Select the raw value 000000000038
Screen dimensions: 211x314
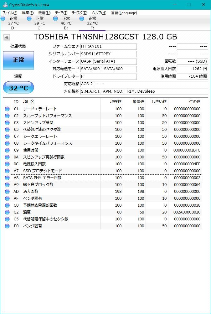[x=187, y=205]
